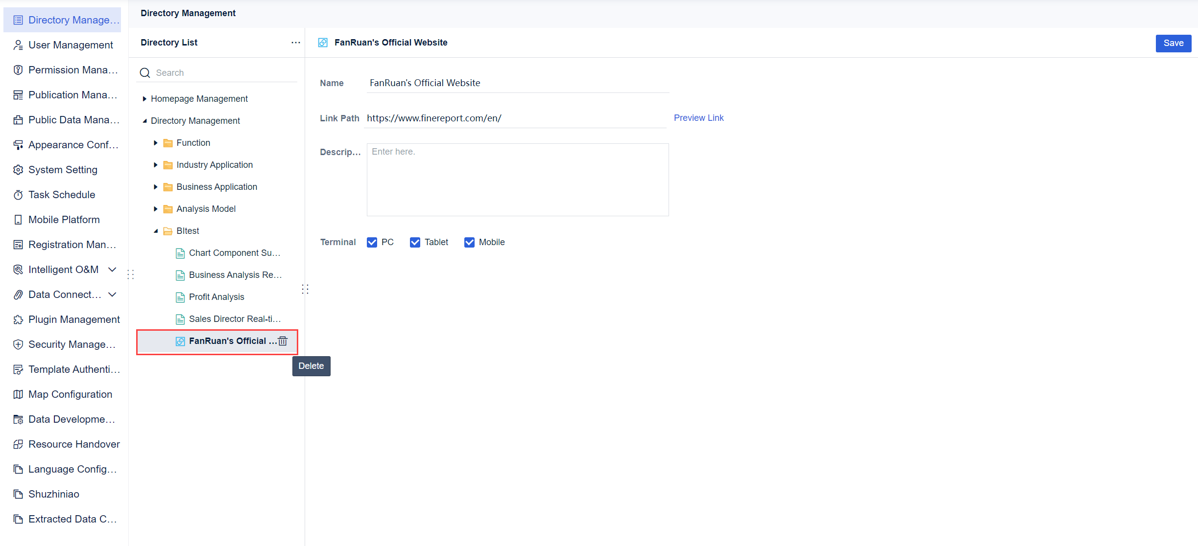Click the Directory Management breadcrumb title
Image resolution: width=1198 pixels, height=546 pixels.
click(x=188, y=13)
